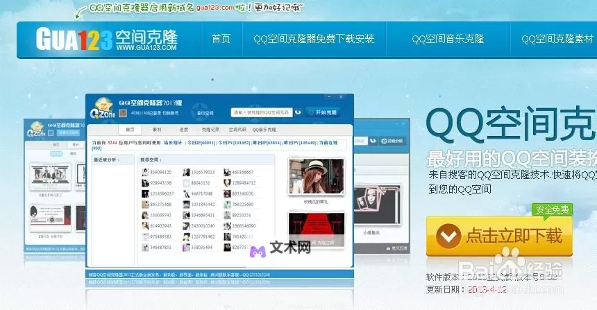Screen dimensions: 597x310
Task: Click the avatar next to 614902943
Action: [145, 225]
